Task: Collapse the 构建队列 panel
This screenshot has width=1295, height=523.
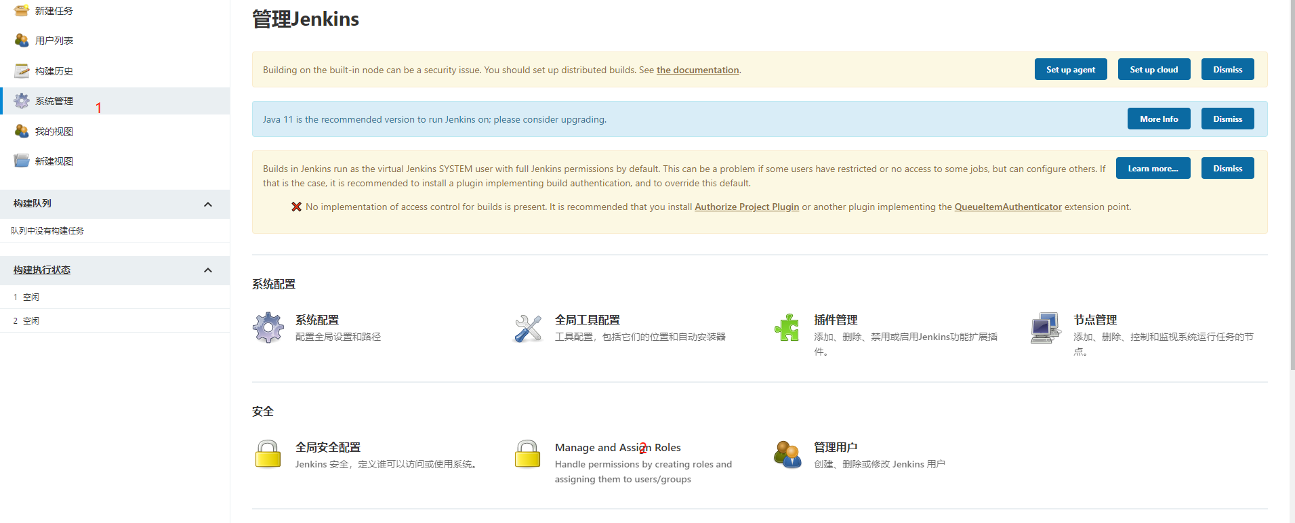Action: [208, 204]
